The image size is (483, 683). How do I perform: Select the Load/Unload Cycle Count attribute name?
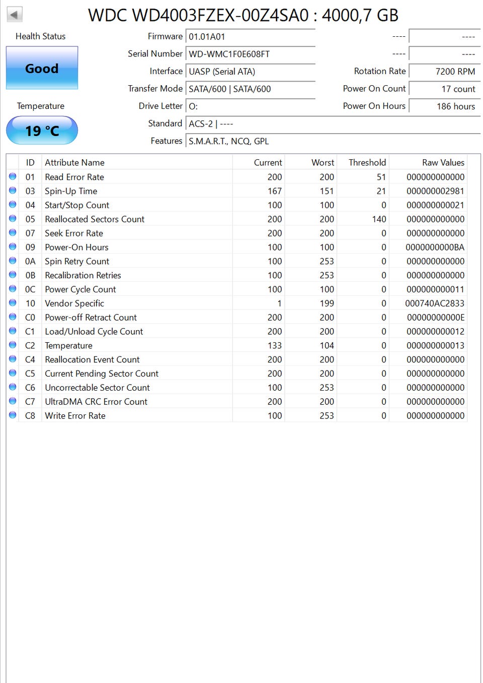tap(94, 332)
